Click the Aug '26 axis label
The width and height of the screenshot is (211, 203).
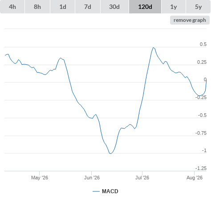click(x=195, y=178)
